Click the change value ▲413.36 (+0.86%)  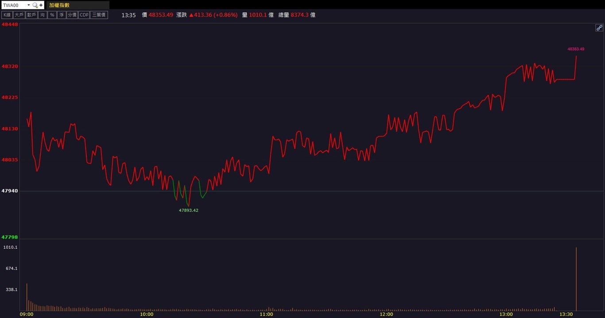[x=213, y=15]
